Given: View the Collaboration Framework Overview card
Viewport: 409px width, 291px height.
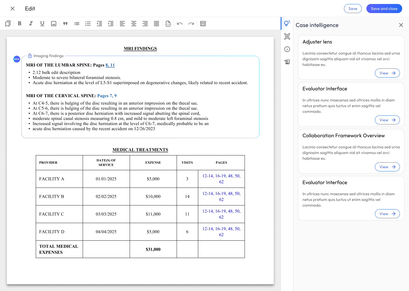Looking at the screenshot, I should 387,167.
